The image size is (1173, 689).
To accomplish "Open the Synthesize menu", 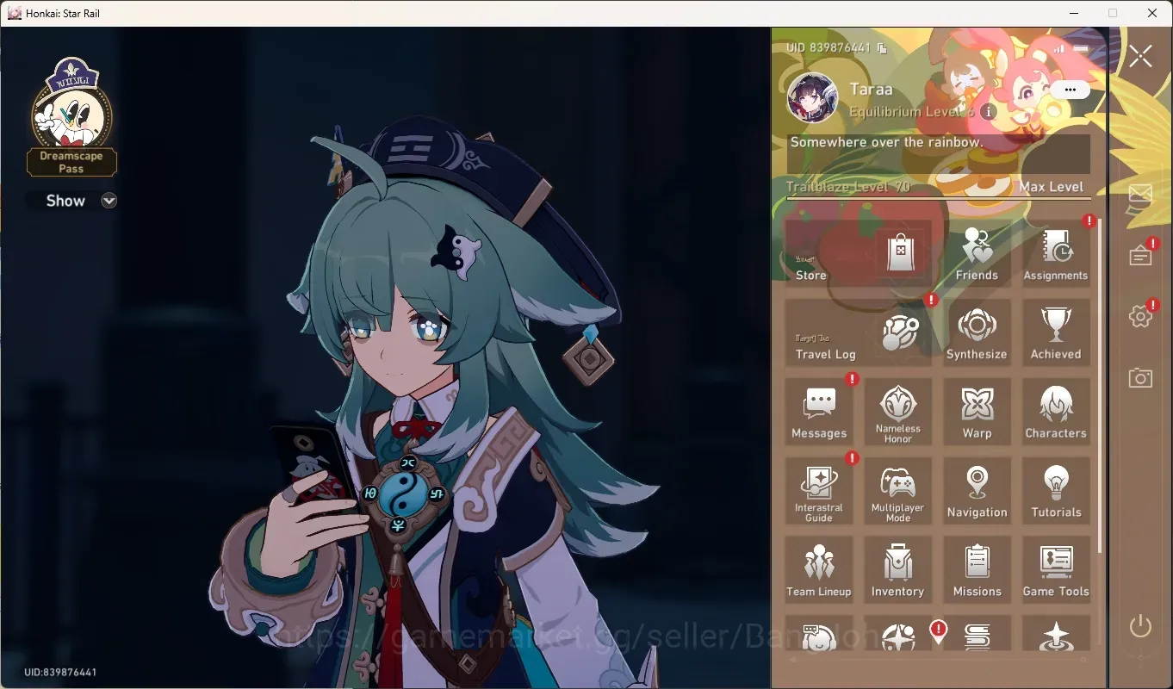I will [x=977, y=332].
